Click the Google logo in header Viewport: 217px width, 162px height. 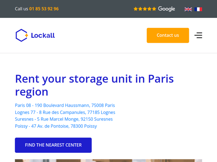click(x=167, y=9)
